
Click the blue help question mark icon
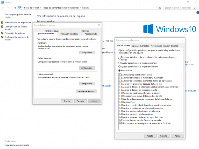[197, 12]
